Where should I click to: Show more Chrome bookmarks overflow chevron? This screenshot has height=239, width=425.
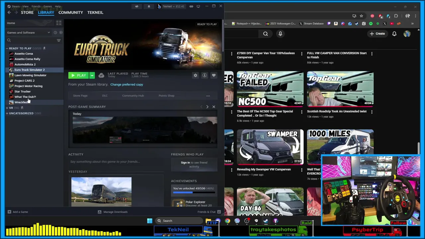click(412, 24)
